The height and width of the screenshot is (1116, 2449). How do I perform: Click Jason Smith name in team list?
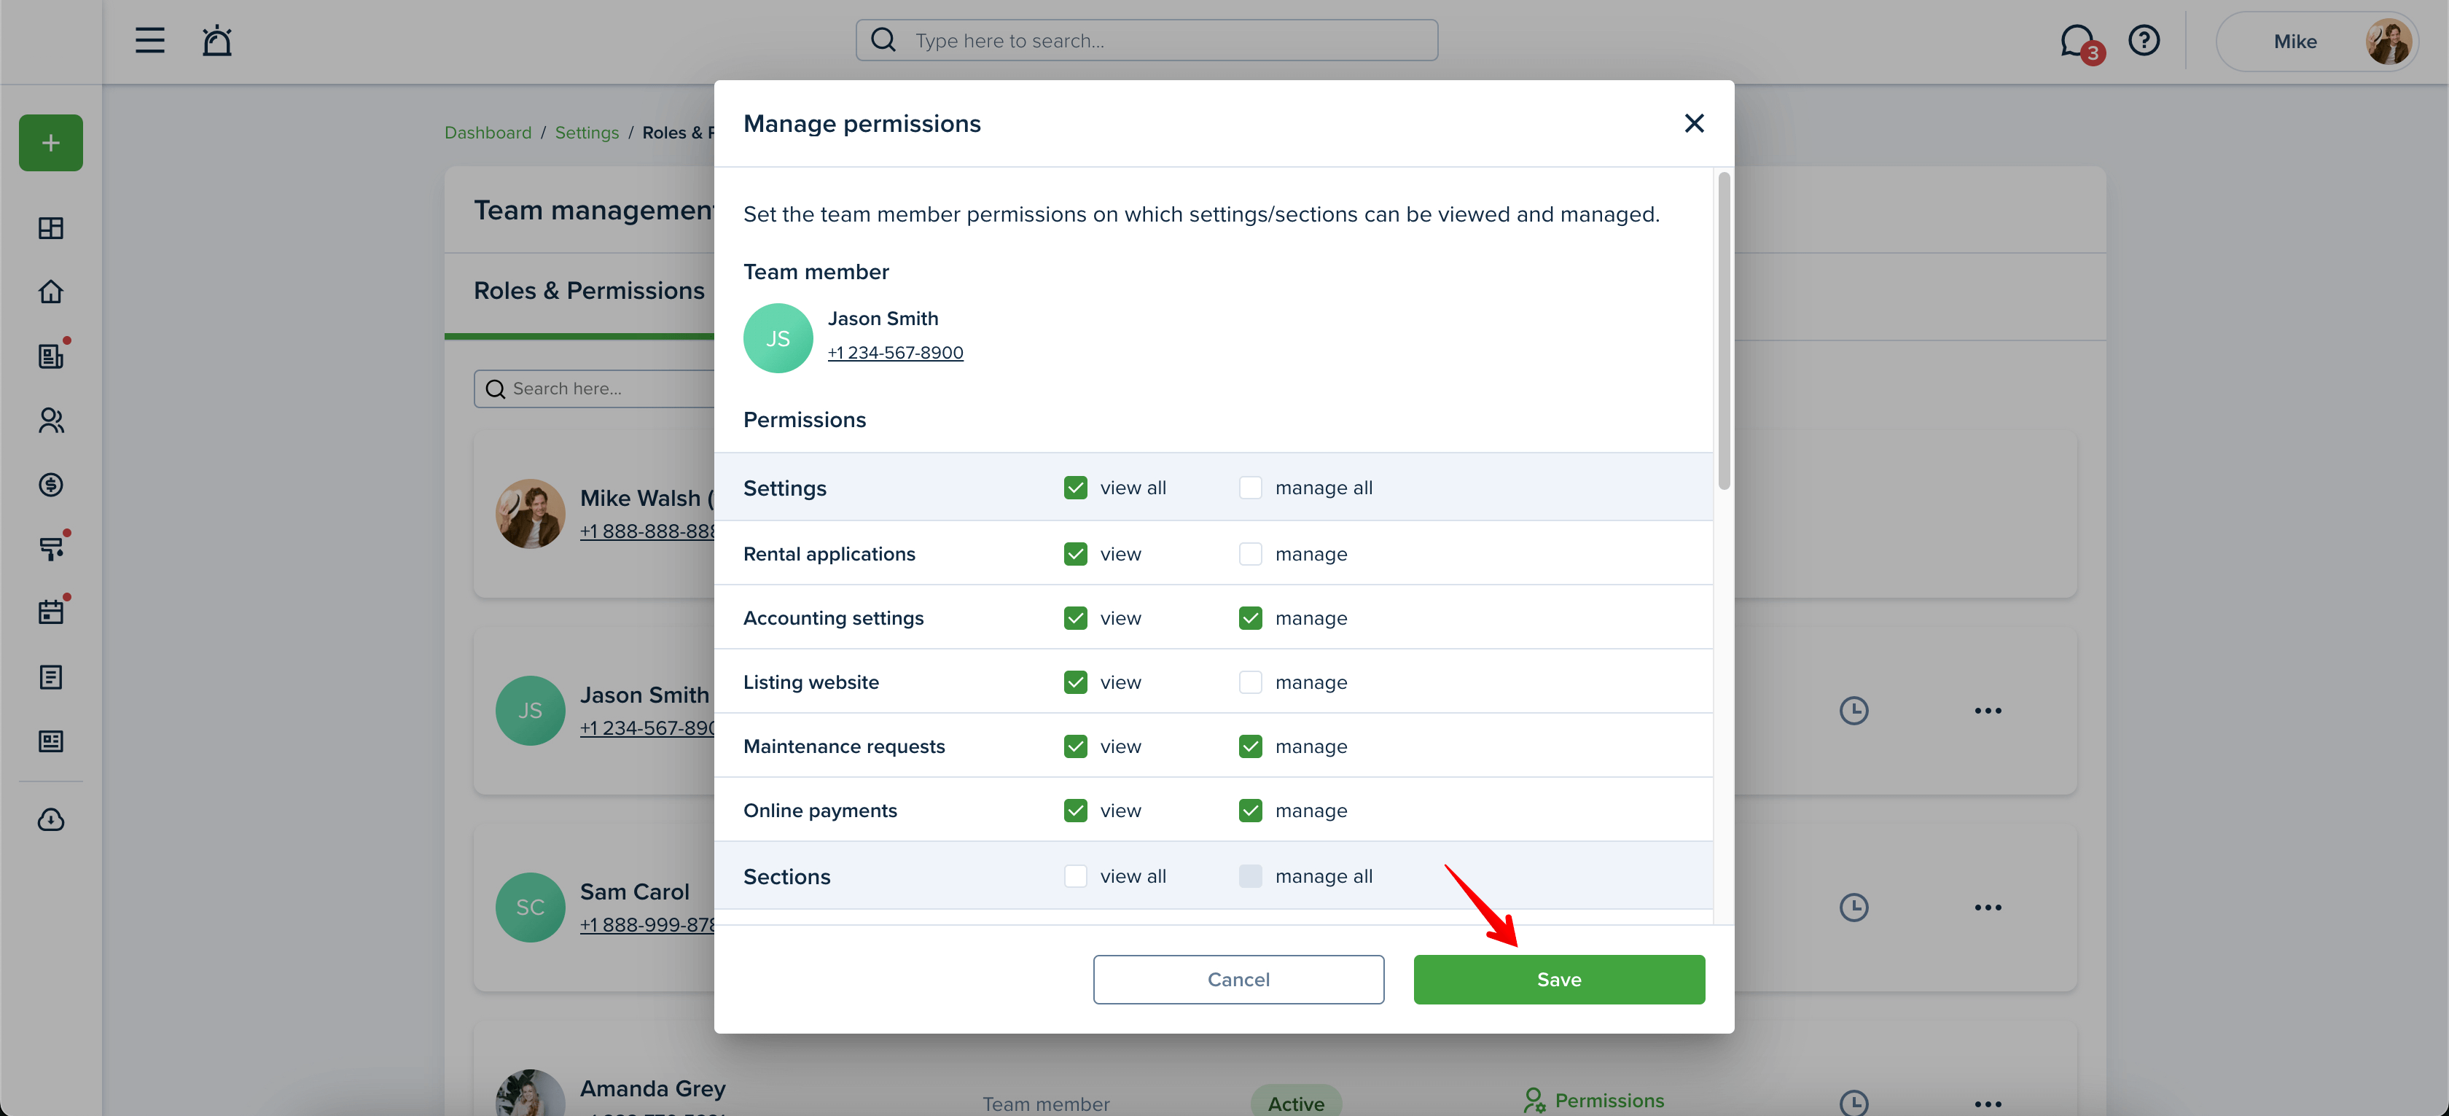644,695
